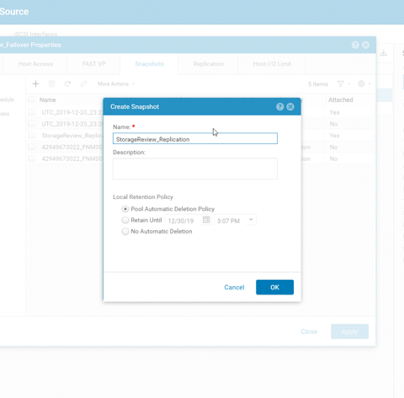Switch to the Replication tab
The width and height of the screenshot is (404, 398).
coord(209,64)
